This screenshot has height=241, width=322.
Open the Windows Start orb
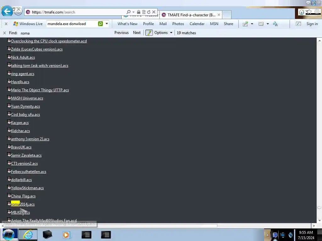[x=8, y=235]
